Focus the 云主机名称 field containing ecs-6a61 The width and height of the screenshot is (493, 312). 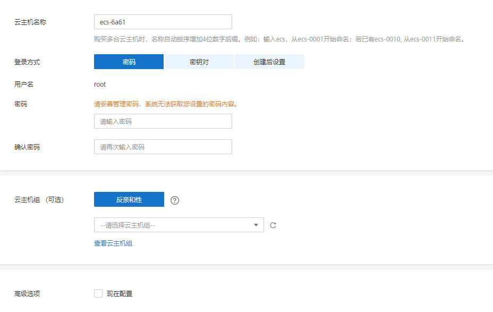(163, 22)
